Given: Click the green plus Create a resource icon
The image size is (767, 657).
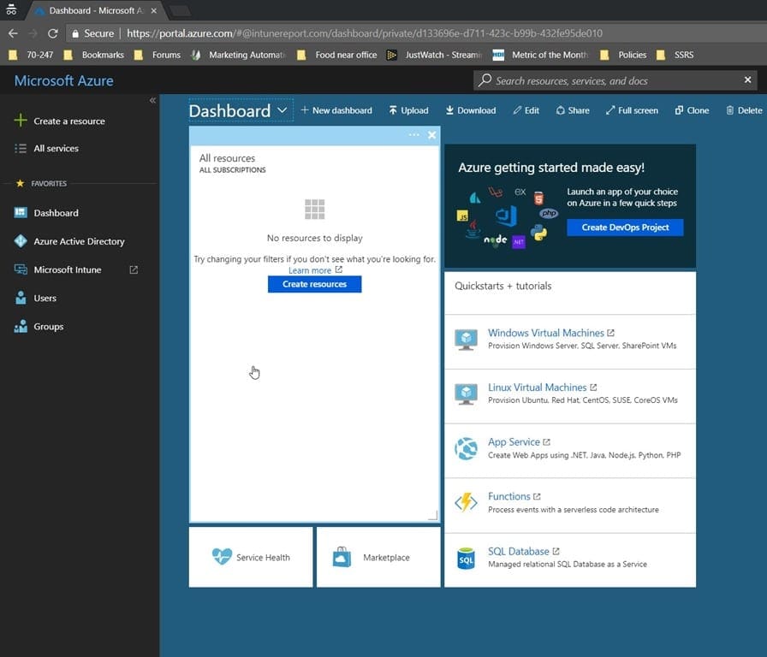Looking at the screenshot, I should [x=21, y=121].
